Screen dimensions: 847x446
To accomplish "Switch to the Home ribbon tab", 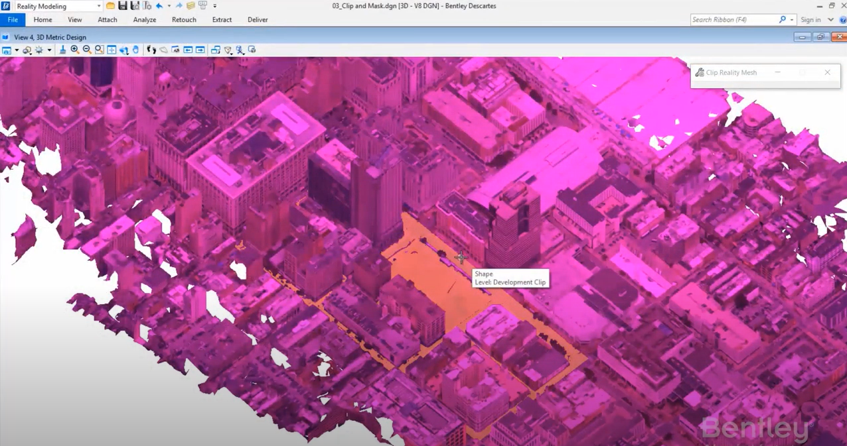I will tap(43, 20).
